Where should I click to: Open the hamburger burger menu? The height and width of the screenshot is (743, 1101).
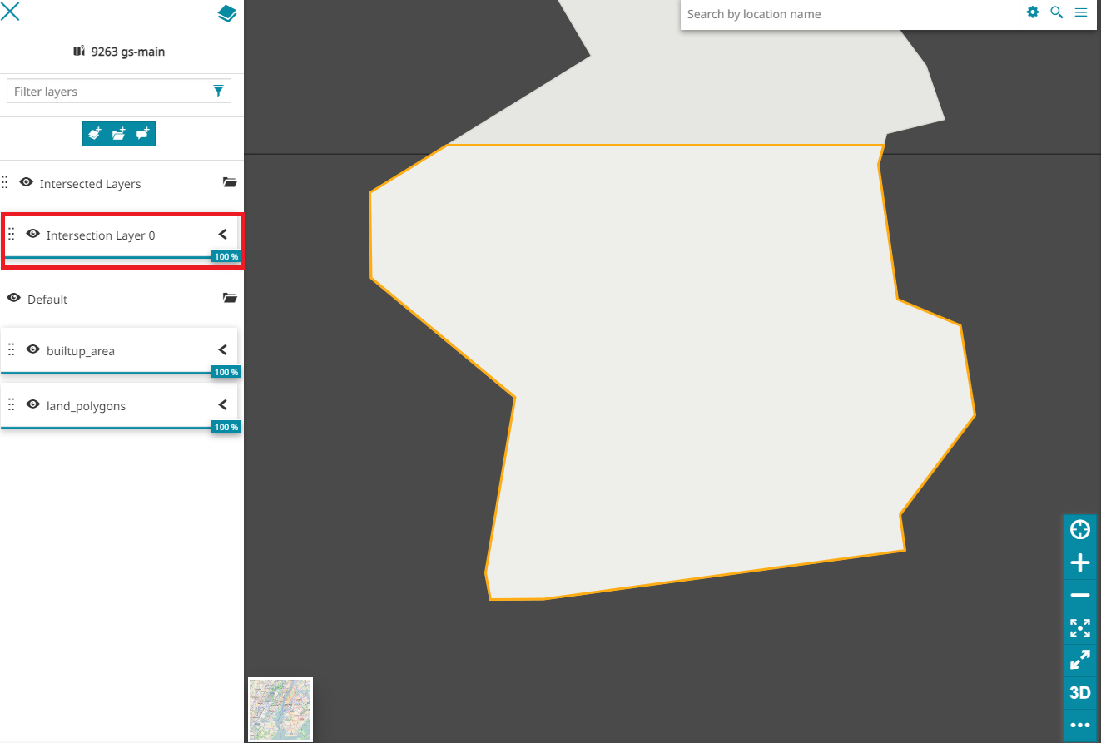1081,13
